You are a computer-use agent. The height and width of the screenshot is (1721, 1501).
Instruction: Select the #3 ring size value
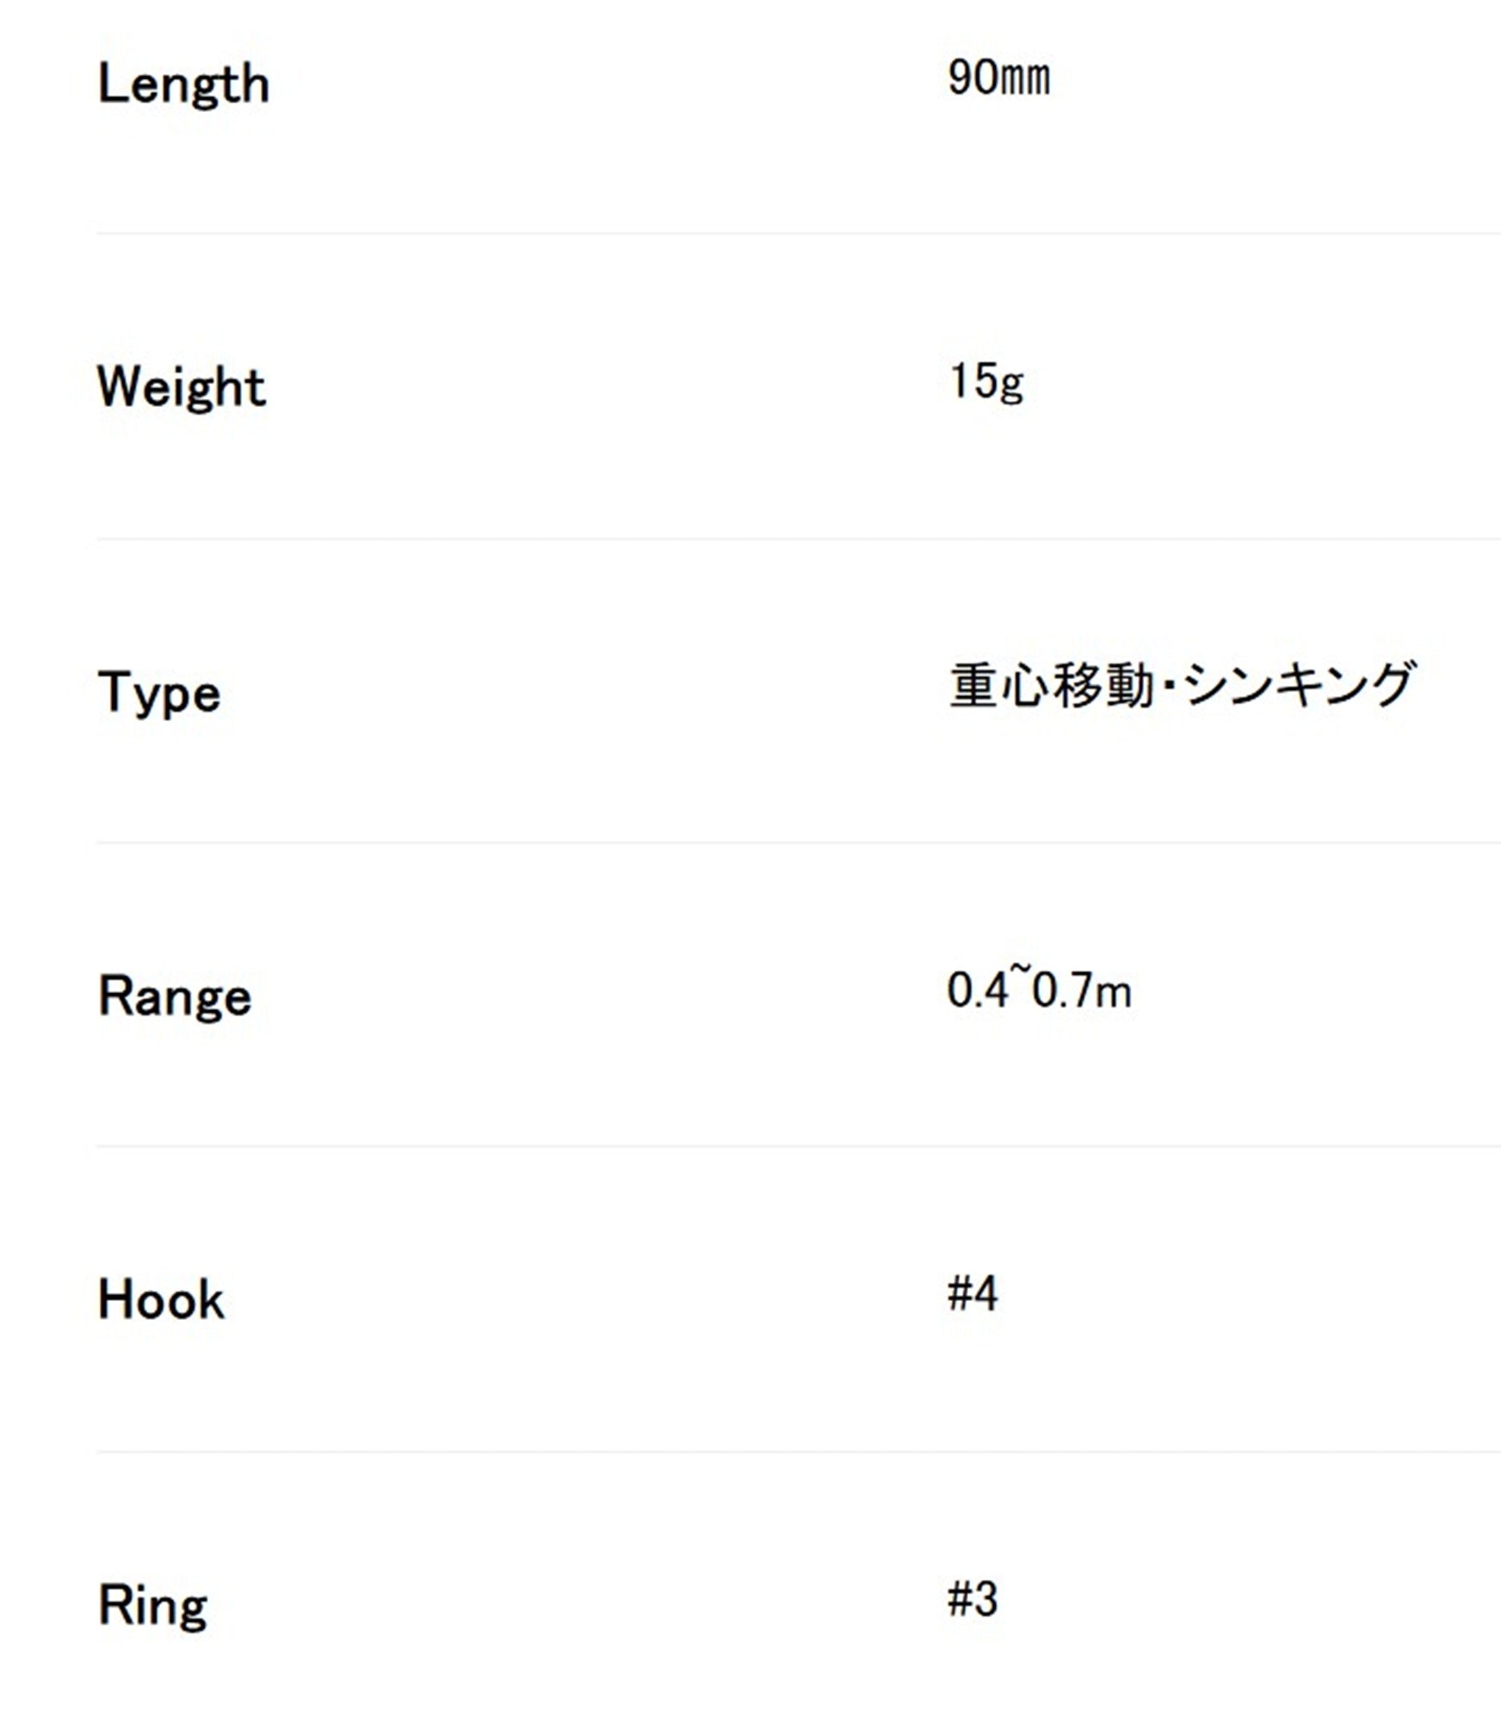pyautogui.click(x=973, y=1599)
